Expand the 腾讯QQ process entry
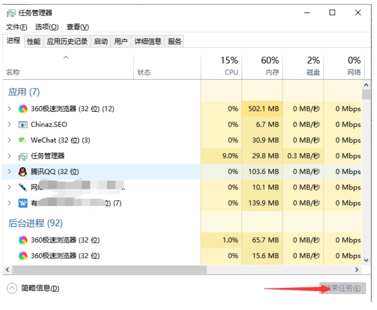The image size is (377, 310). click(9, 172)
